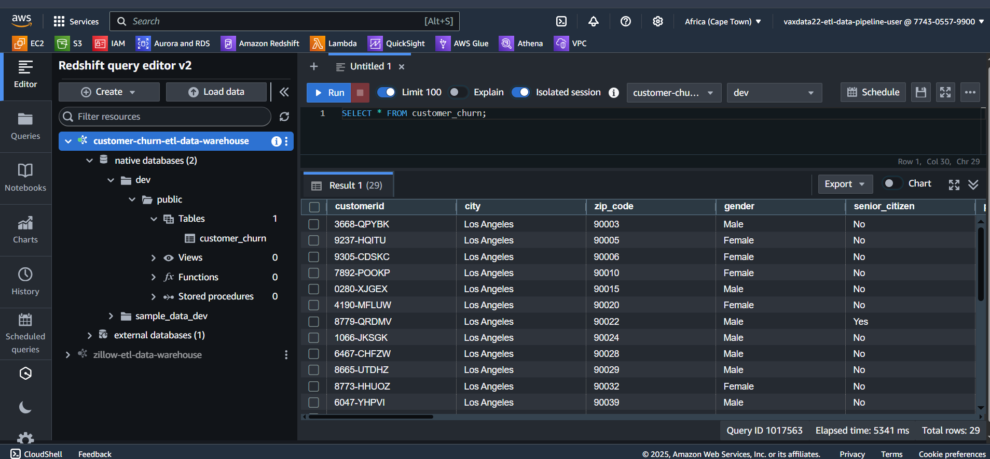Open the help question mark icon
Image resolution: width=990 pixels, height=459 pixels.
pyautogui.click(x=626, y=21)
